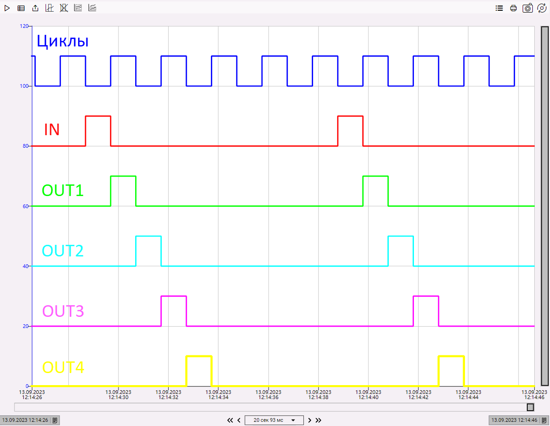Click the calendar icon next to the end time
The height and width of the screenshot is (426, 550).
point(544,420)
